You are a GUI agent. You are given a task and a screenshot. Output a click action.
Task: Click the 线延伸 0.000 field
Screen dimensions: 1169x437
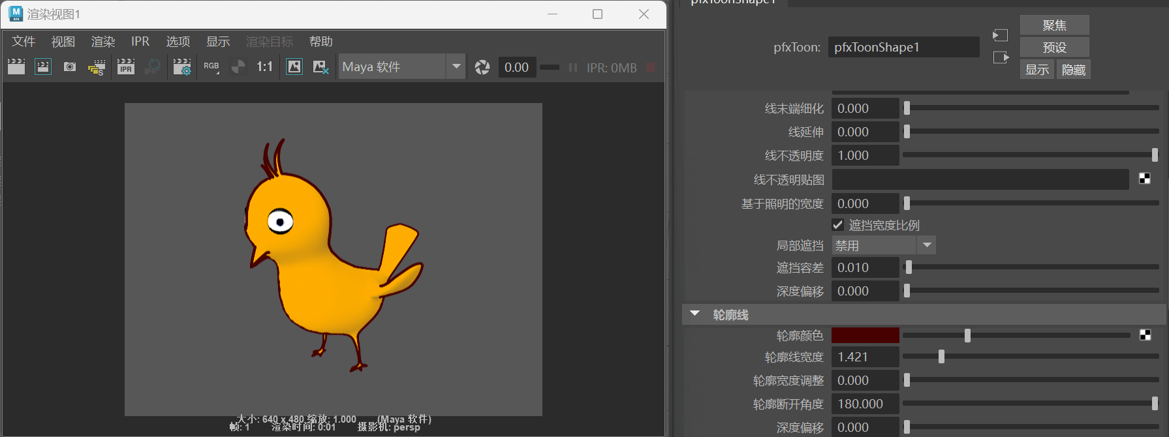point(865,132)
